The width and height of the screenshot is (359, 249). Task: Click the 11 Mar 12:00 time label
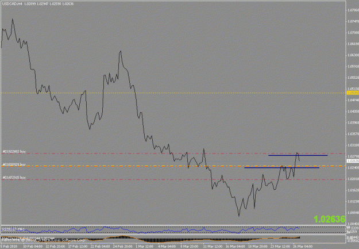[x=213, y=247]
